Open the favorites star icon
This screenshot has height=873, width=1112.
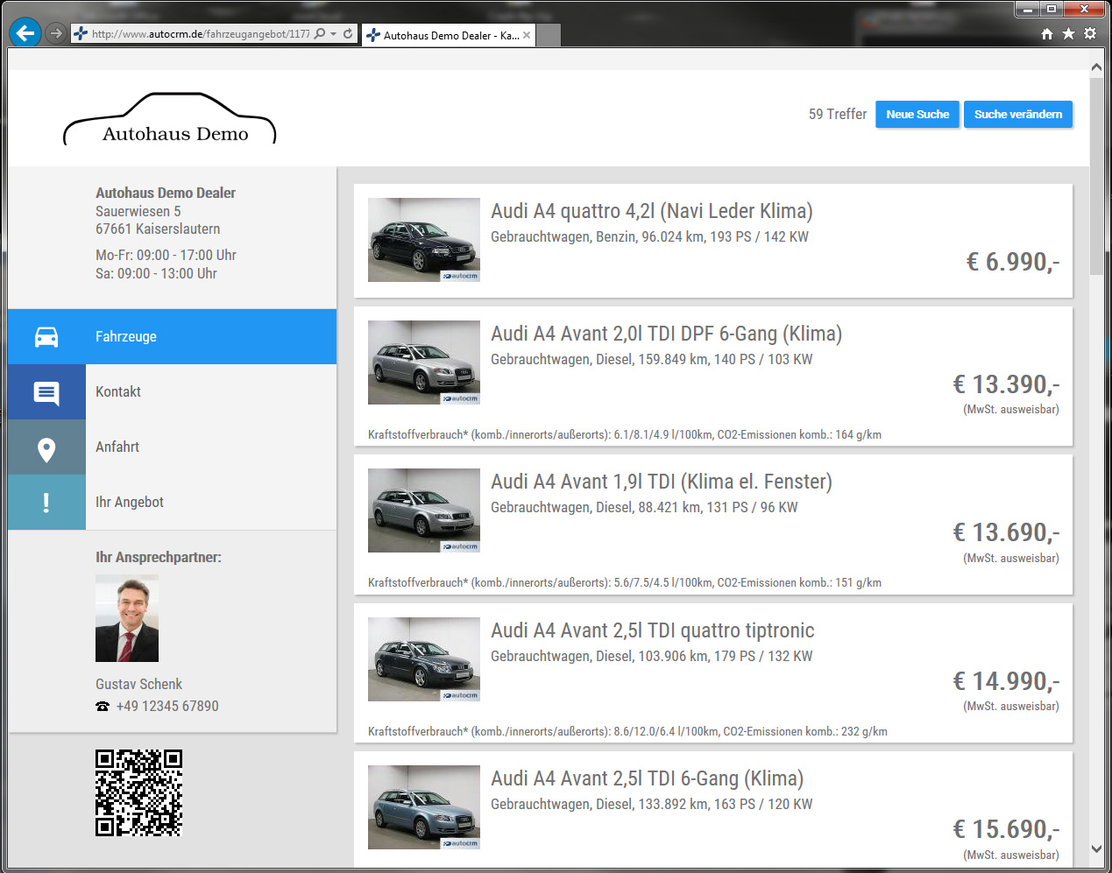click(1068, 33)
